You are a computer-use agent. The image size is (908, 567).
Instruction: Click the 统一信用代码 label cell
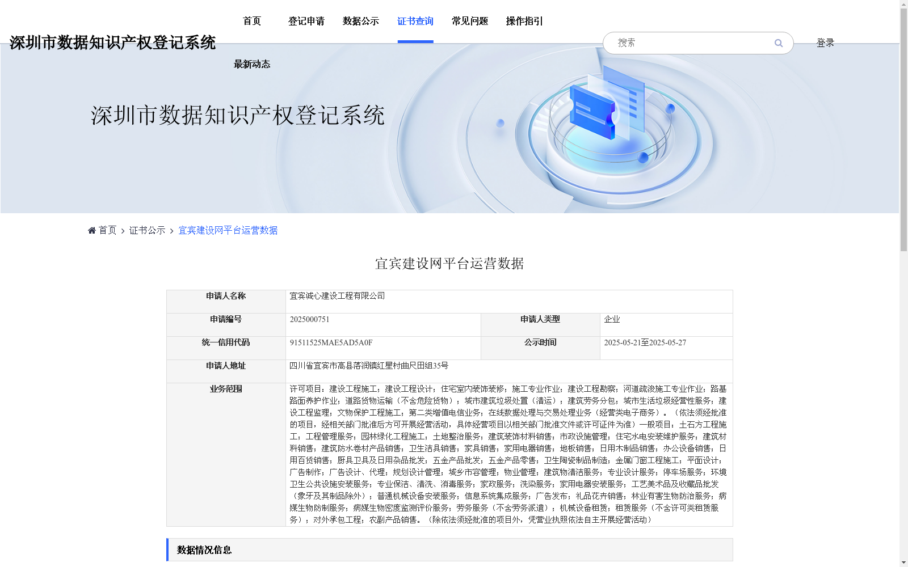click(226, 348)
